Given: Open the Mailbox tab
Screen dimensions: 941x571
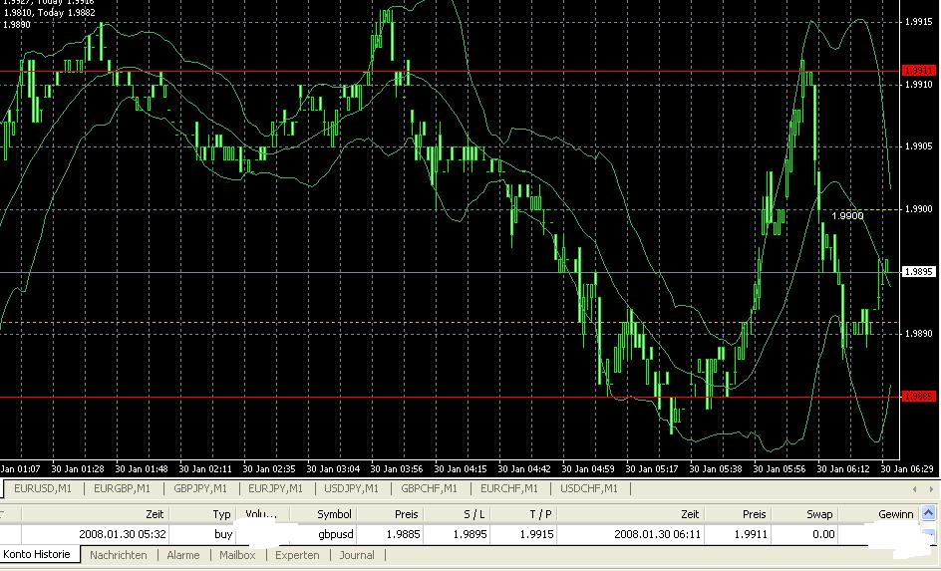Looking at the screenshot, I should [x=237, y=555].
